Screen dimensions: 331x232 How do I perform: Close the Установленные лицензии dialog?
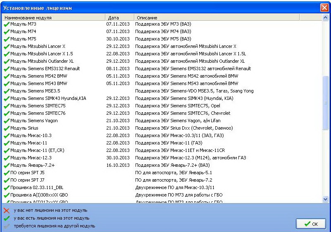click(x=324, y=8)
